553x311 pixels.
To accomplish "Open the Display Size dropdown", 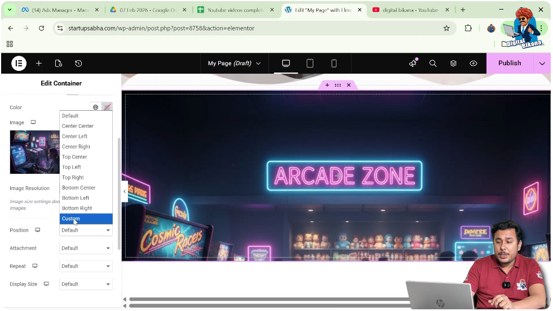I will point(86,284).
